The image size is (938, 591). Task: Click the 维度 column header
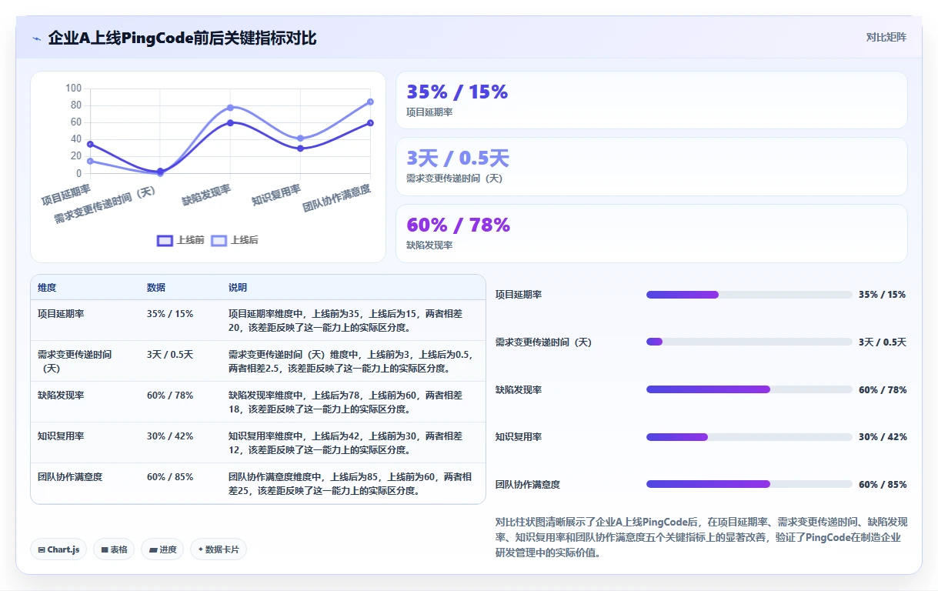[47, 288]
